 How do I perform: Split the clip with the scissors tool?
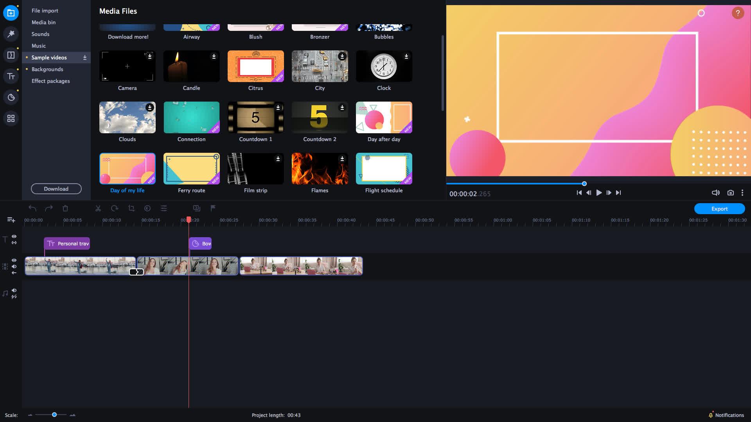pos(98,208)
